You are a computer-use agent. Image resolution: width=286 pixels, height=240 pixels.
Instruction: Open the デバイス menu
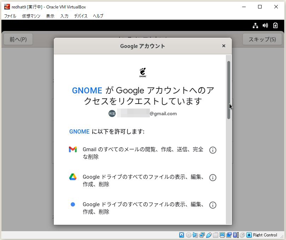pos(81,16)
